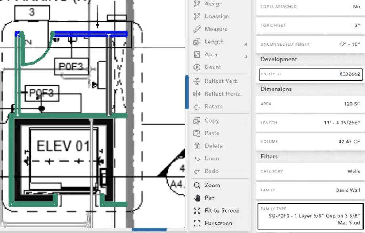365x233 pixels.
Task: Click the Delete trash icon
Action: 197,146
